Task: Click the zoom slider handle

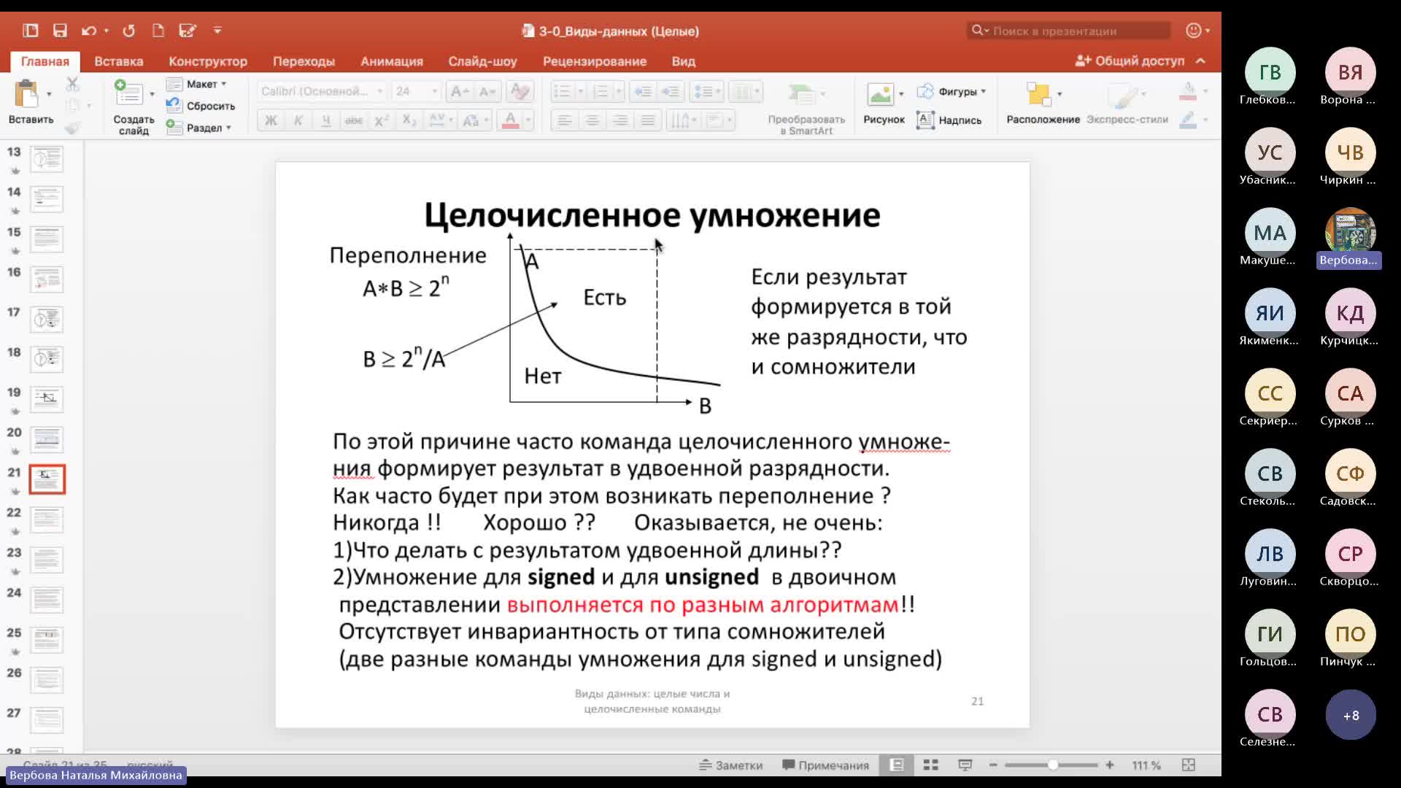Action: point(1052,765)
